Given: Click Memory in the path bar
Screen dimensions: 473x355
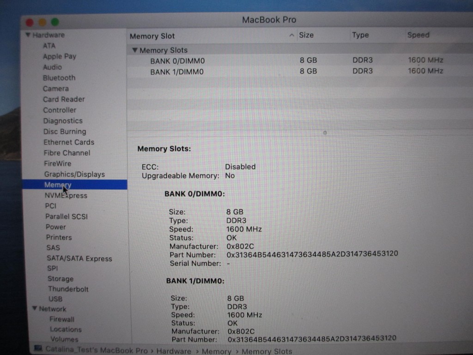Looking at the screenshot, I should tap(216, 352).
